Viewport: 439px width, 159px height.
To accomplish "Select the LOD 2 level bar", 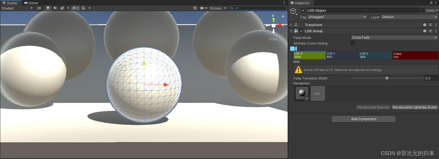I will tap(376, 55).
